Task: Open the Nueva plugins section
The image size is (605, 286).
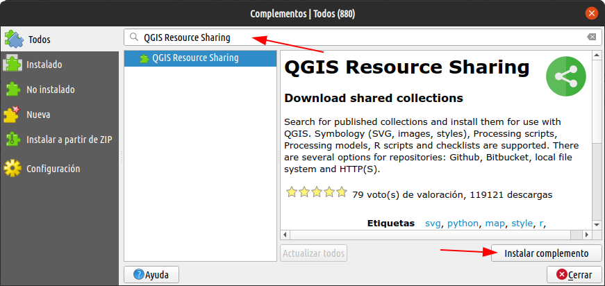Action: point(38,115)
